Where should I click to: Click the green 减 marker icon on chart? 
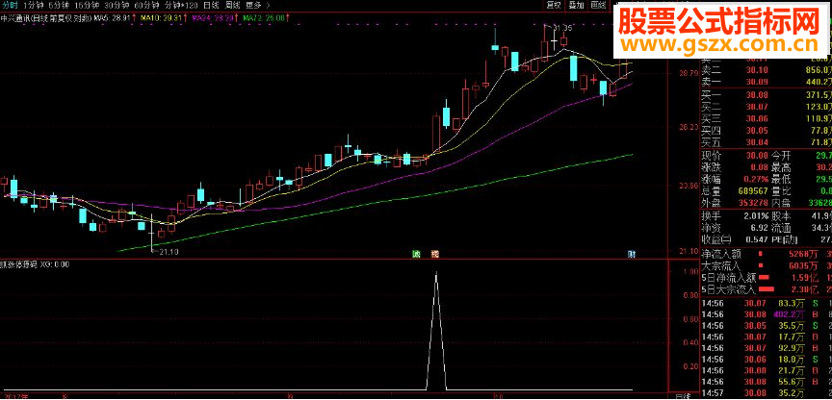click(x=417, y=254)
